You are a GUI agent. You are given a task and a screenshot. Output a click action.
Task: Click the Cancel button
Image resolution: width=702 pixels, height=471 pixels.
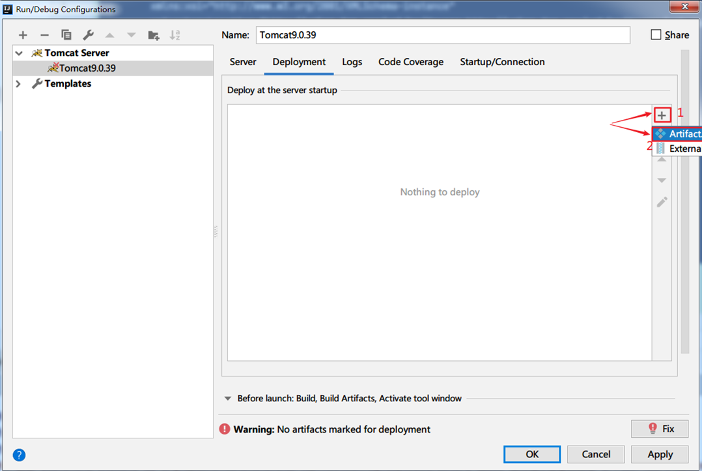596,454
